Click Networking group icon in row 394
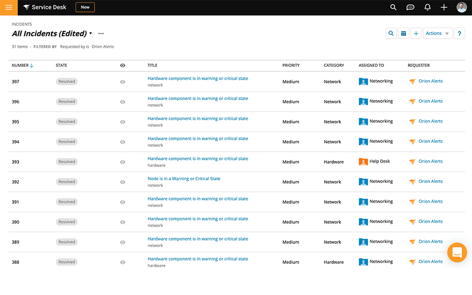Image resolution: width=472 pixels, height=295 pixels. 363,142
